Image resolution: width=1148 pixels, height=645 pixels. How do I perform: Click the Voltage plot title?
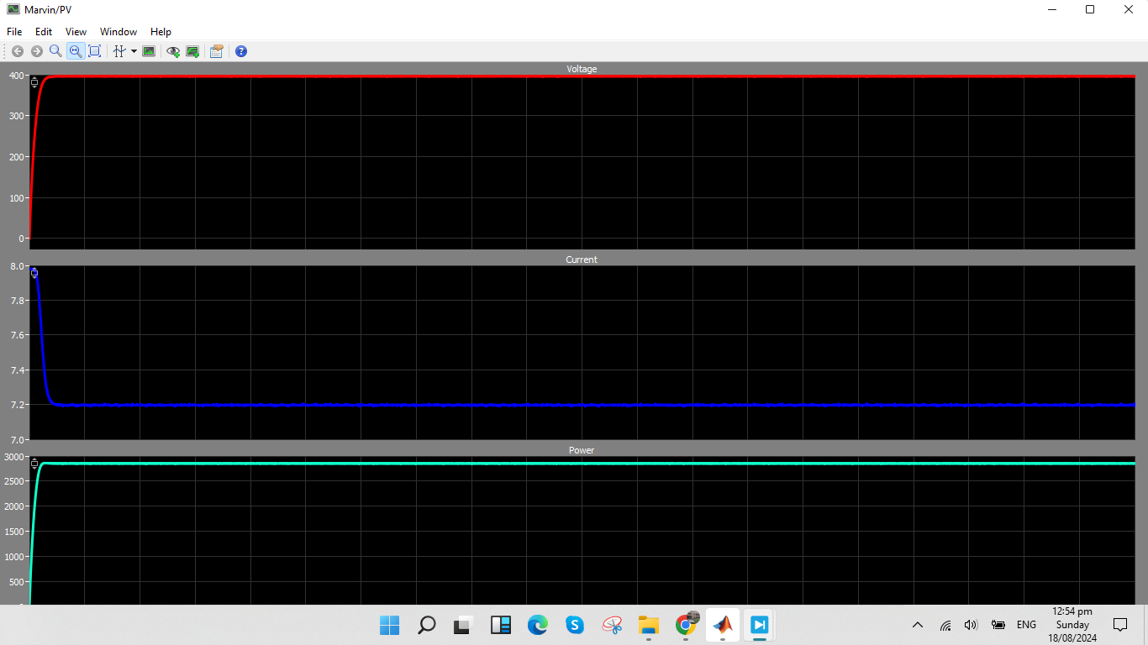pyautogui.click(x=582, y=69)
